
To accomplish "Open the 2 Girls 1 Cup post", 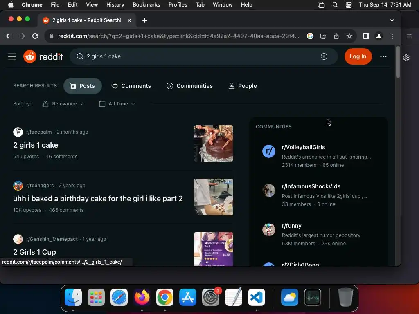I will point(34,252).
